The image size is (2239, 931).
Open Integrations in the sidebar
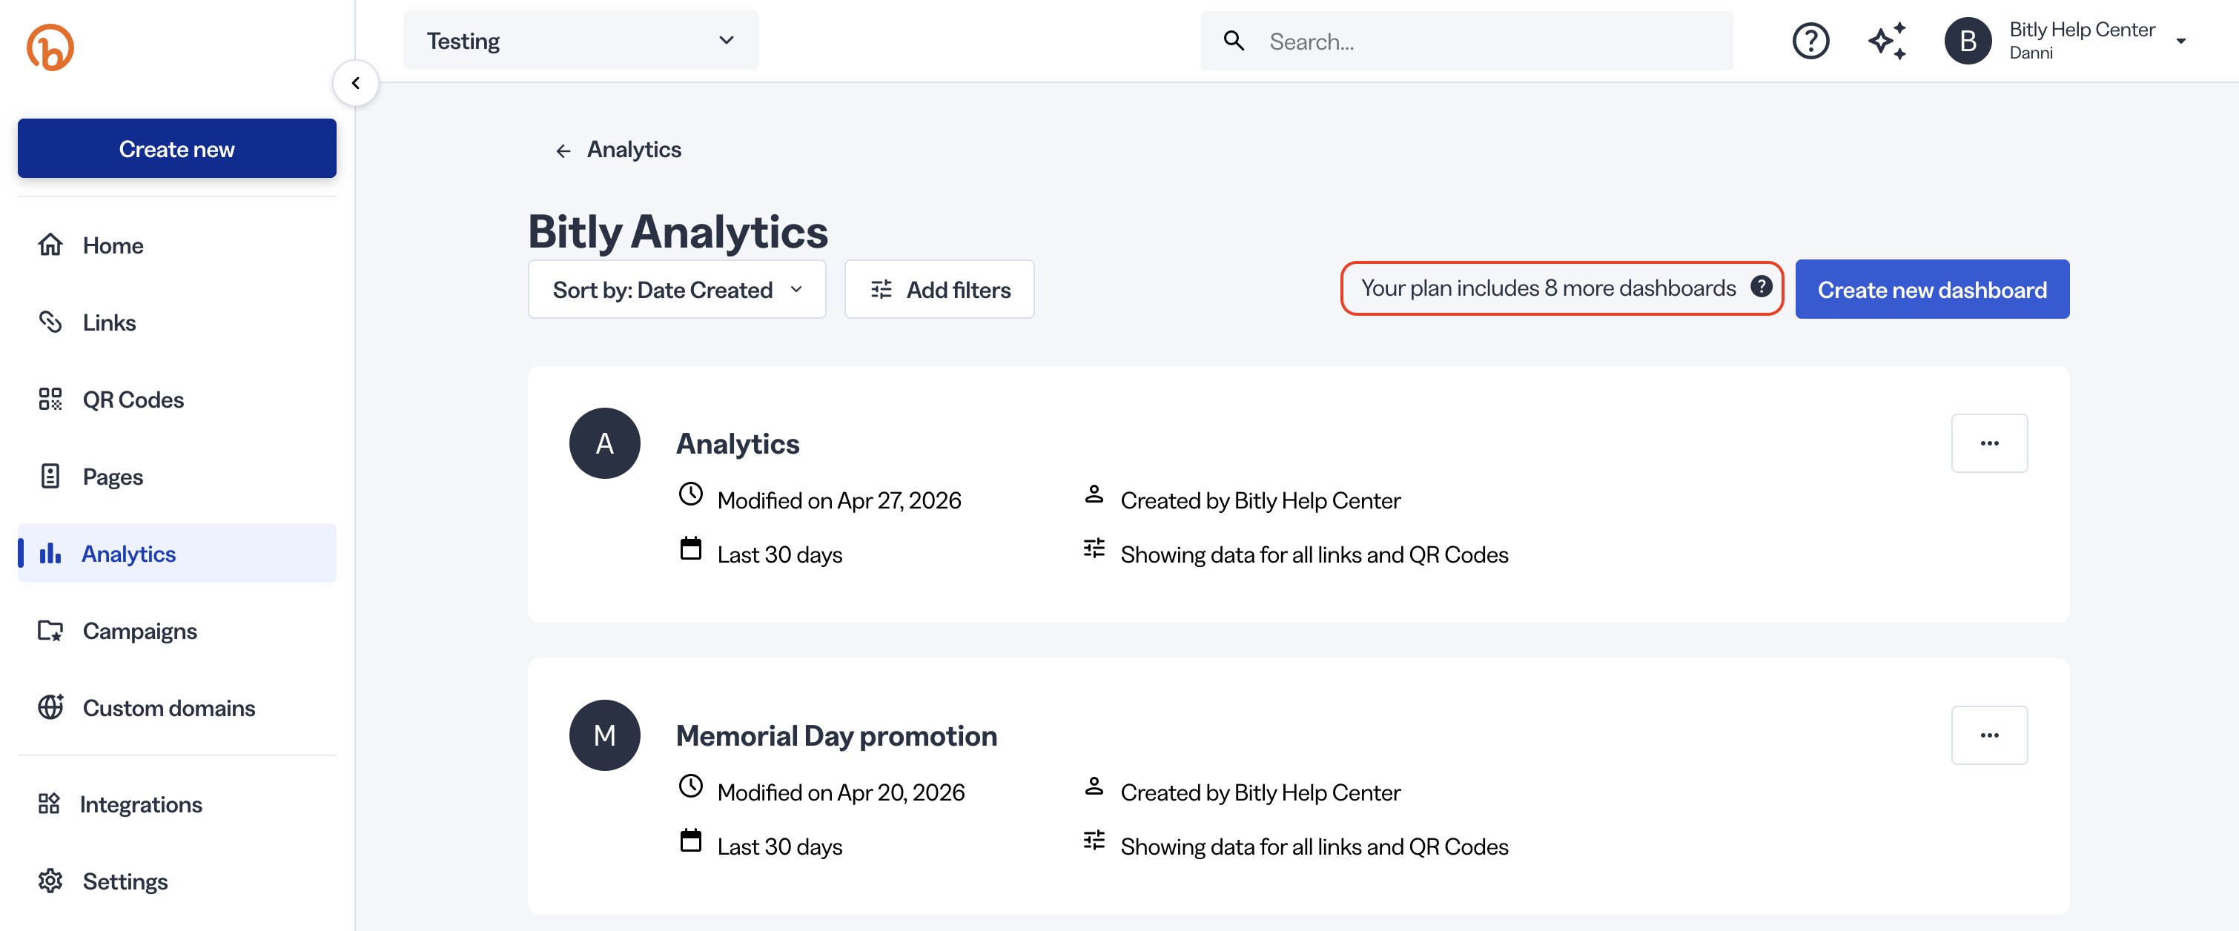(177, 804)
